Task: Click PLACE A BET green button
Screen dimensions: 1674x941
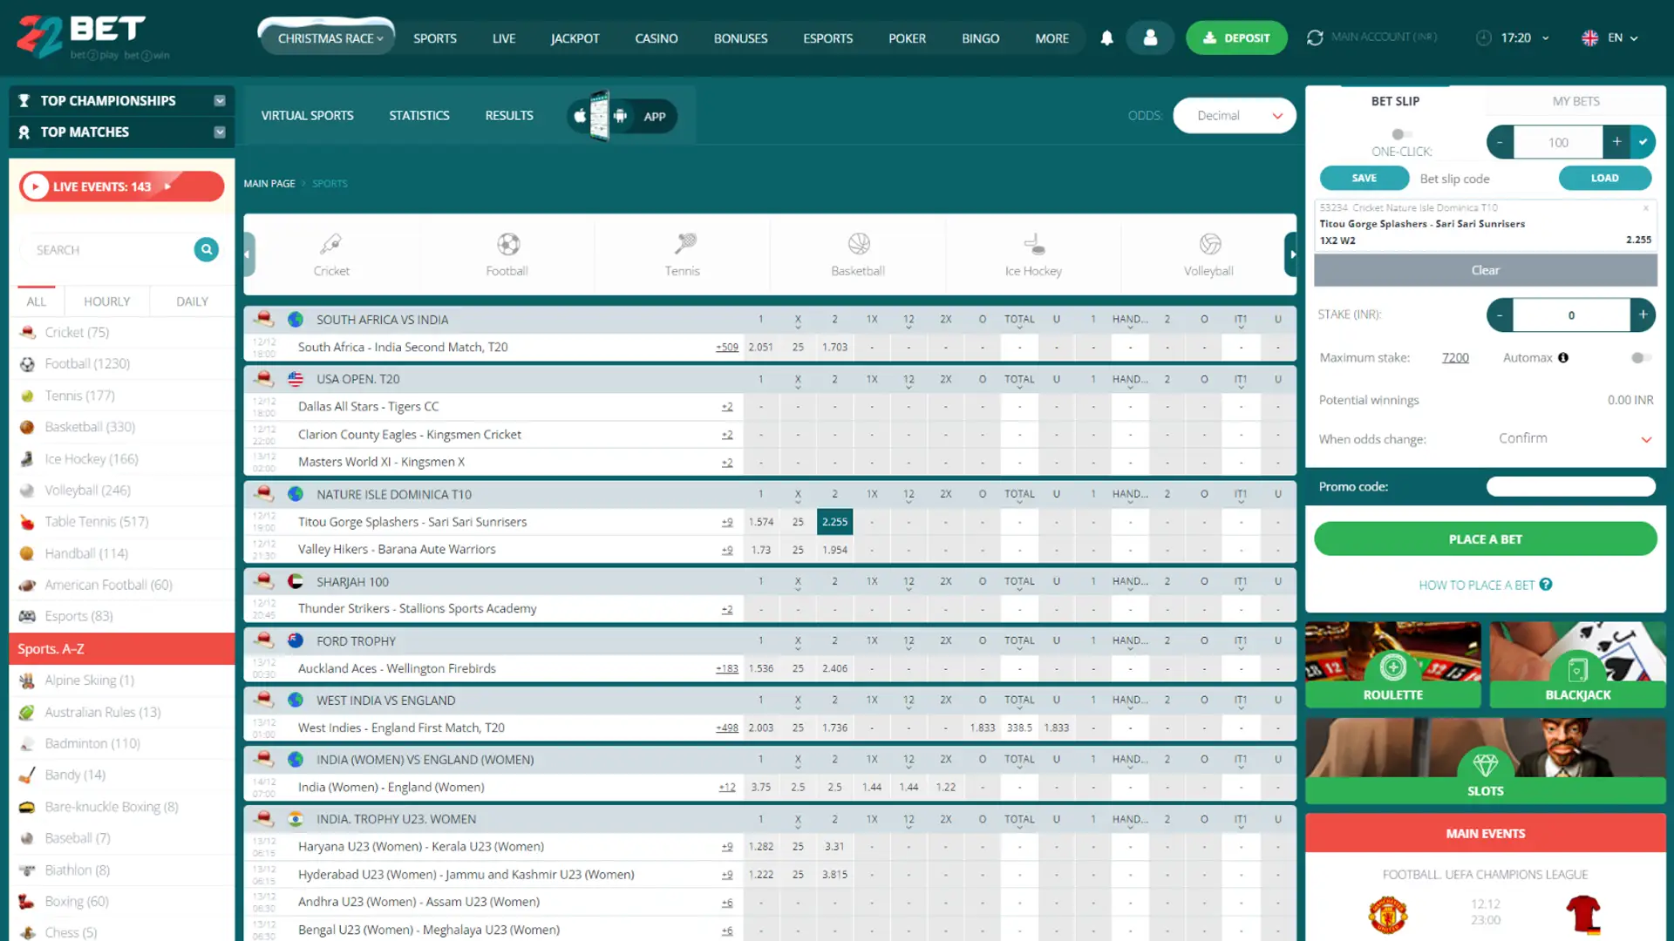Action: coord(1486,538)
